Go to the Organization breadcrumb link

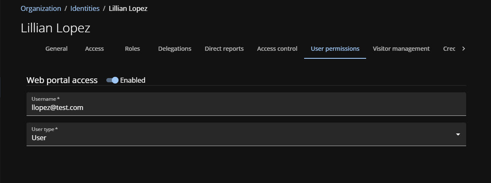click(x=41, y=8)
